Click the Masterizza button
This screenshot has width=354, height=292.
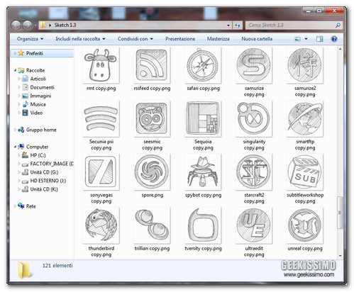[x=218, y=39]
